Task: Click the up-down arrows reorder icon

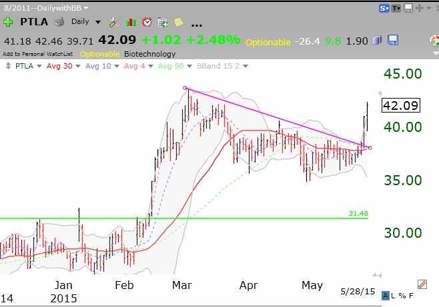Action: [9, 66]
